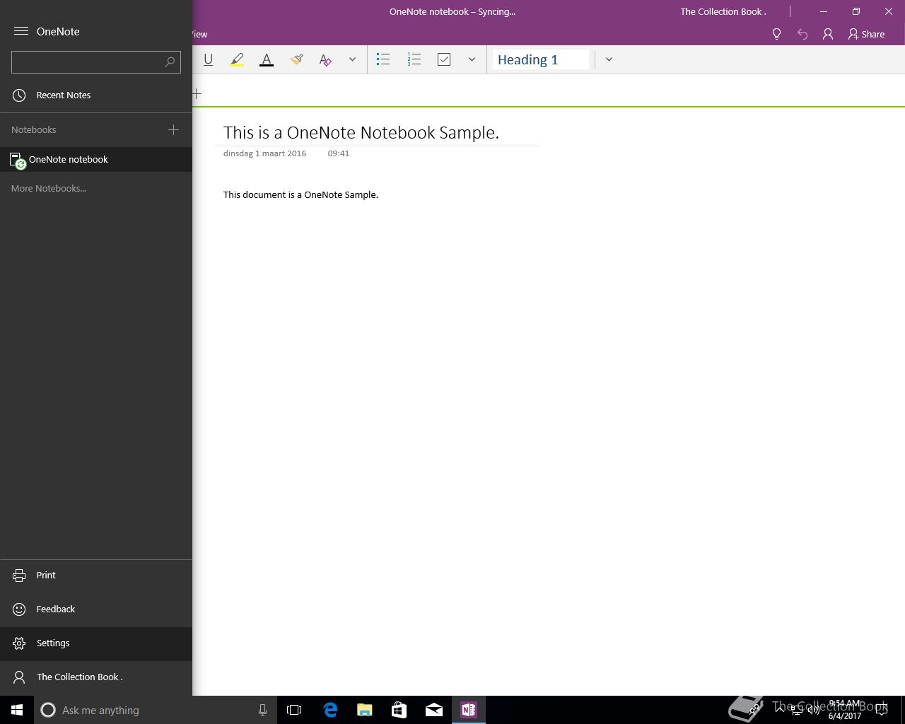Viewport: 905px width, 724px height.
Task: Open Recent Notes
Action: click(96, 95)
